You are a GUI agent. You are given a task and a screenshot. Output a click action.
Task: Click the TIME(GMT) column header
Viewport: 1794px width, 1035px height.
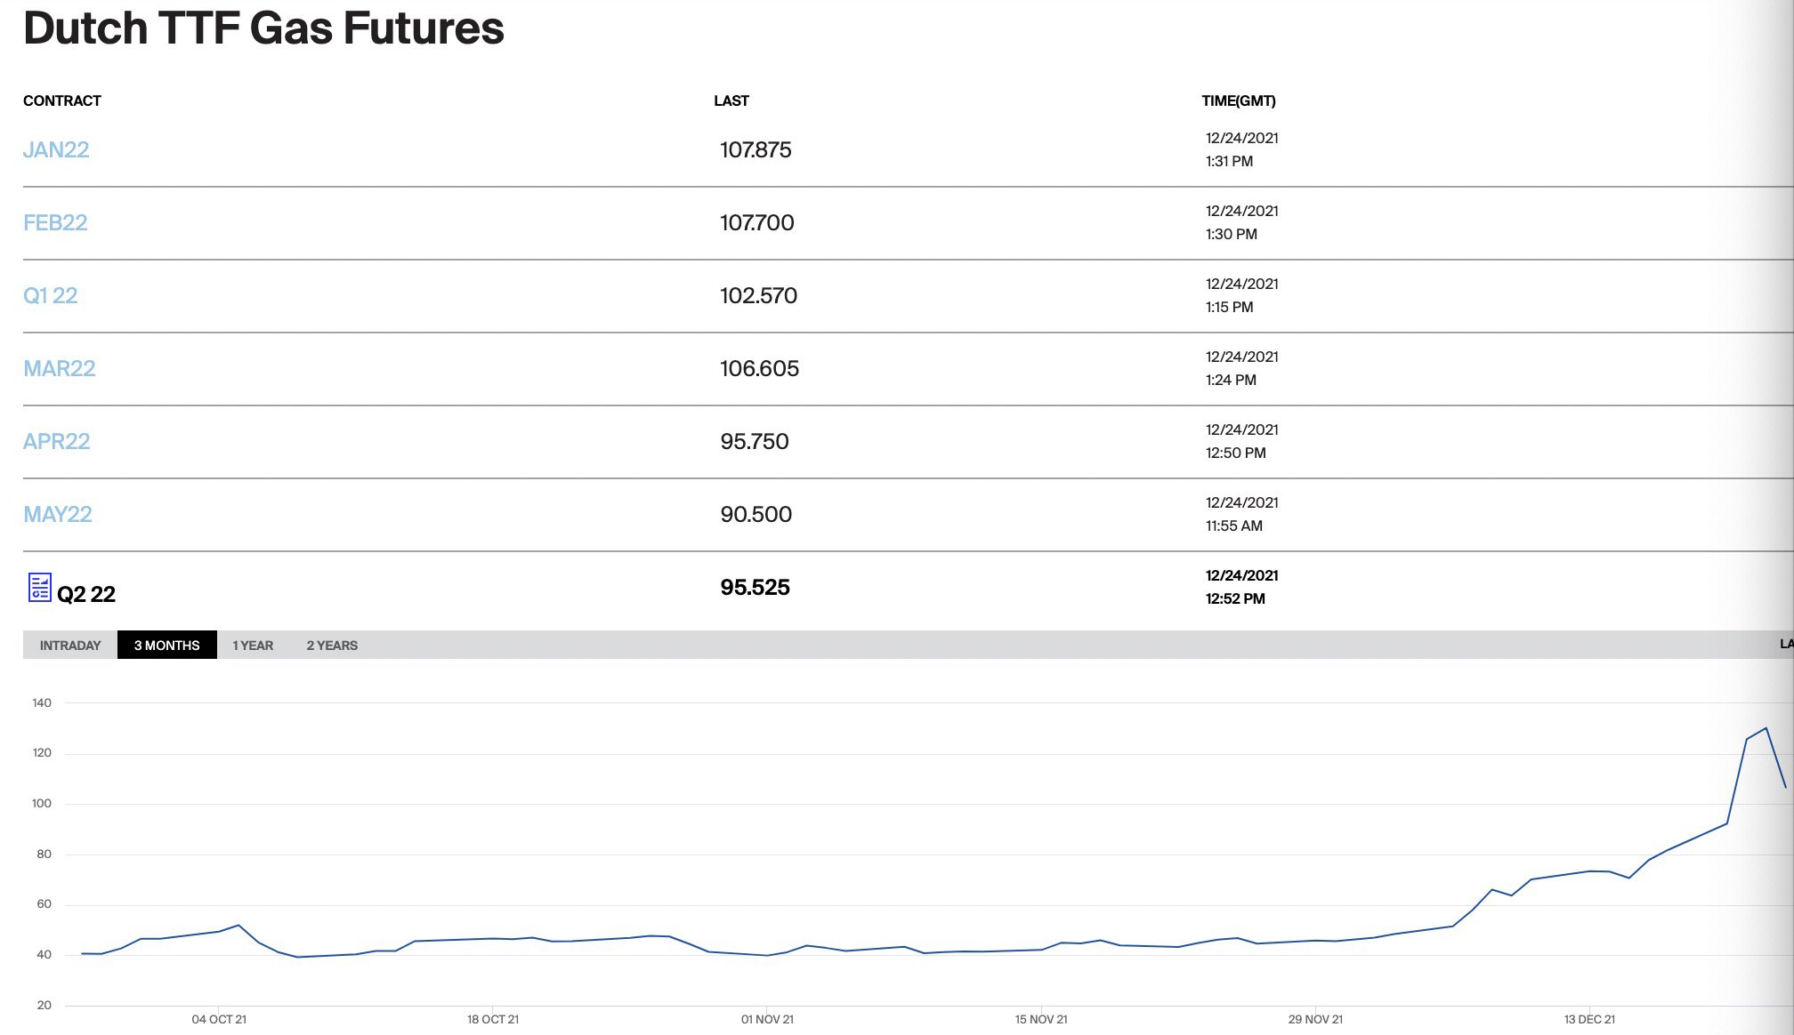[1238, 100]
